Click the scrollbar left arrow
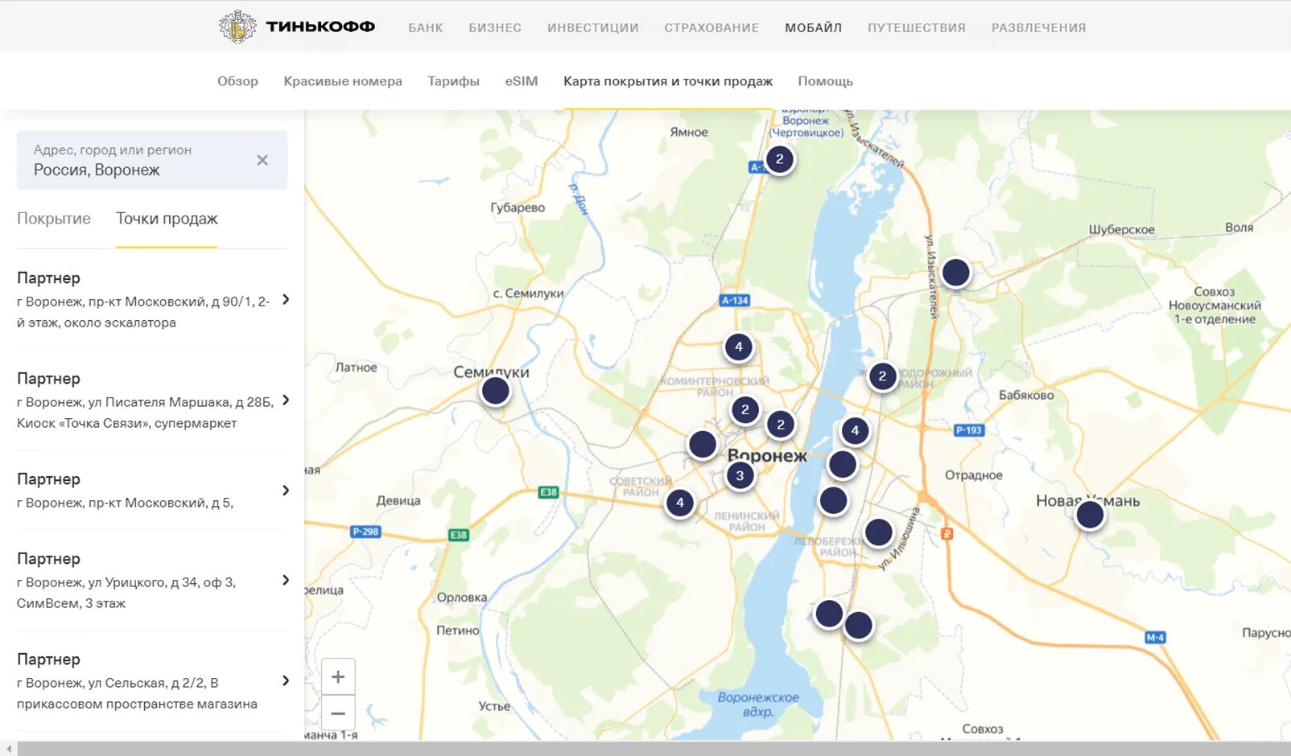 8,749
